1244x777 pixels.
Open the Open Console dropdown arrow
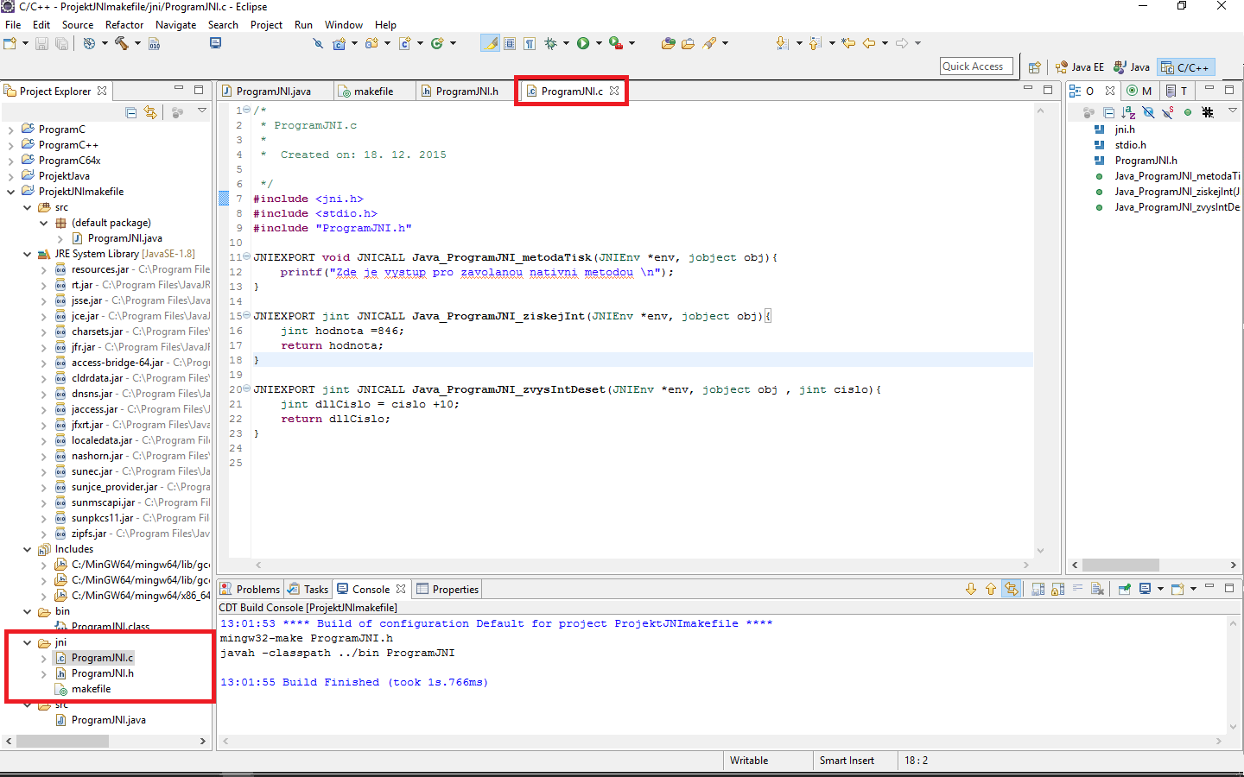[x=1161, y=589]
